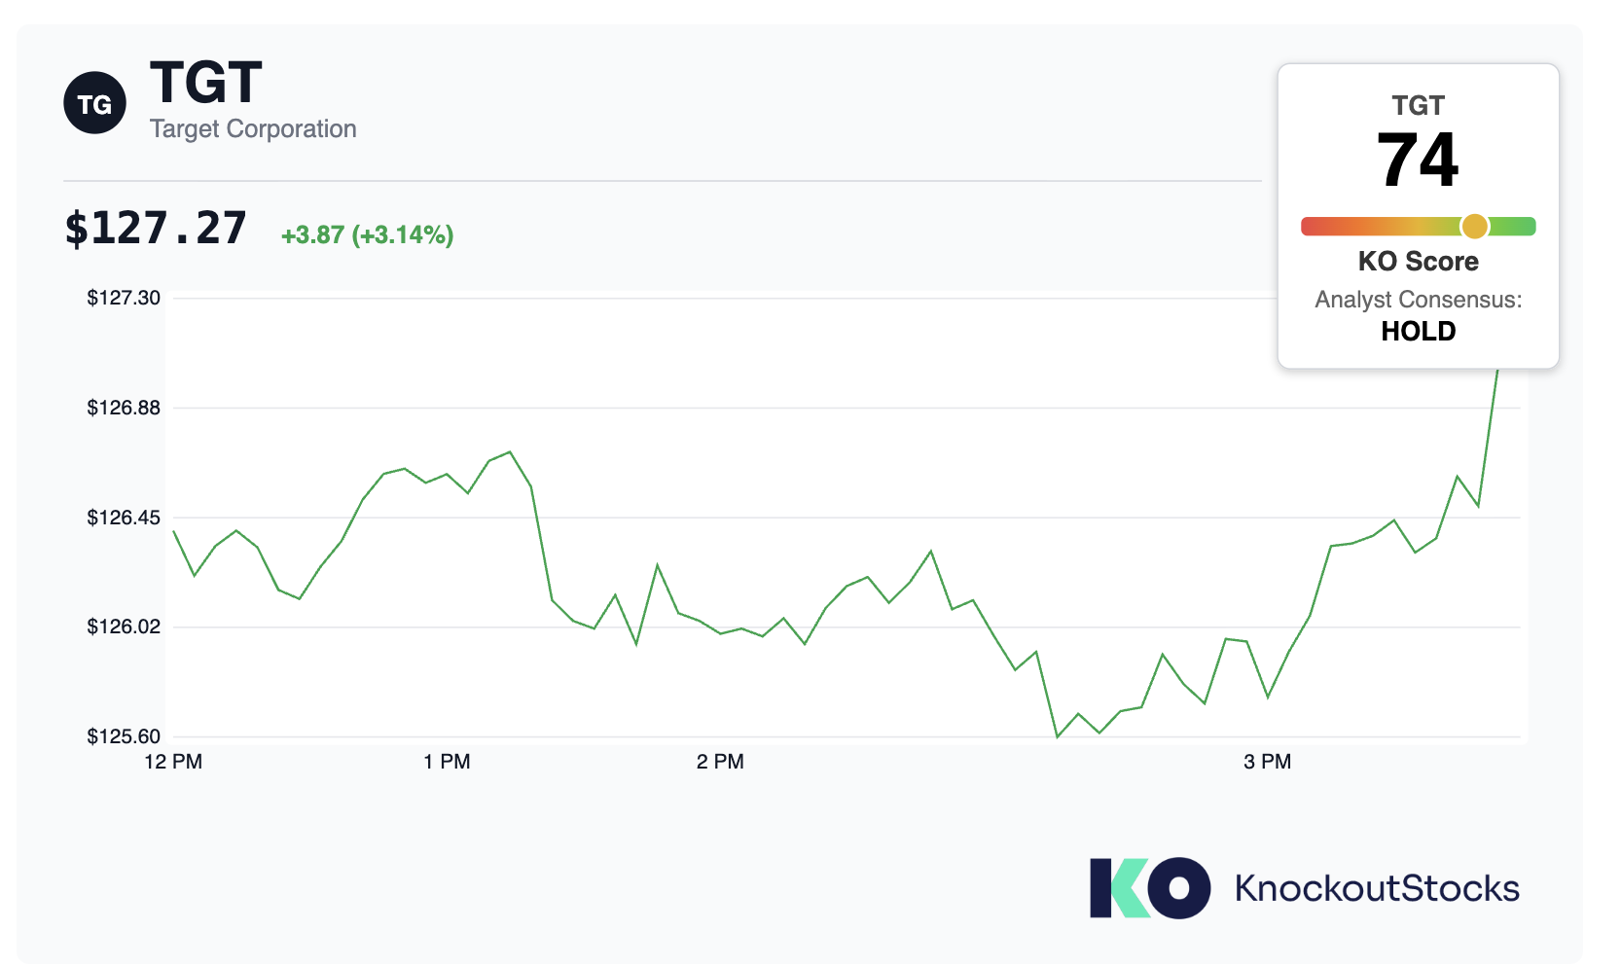This screenshot has height=967, width=1621.
Task: Click the 12 PM time axis label
Action: pyautogui.click(x=173, y=762)
